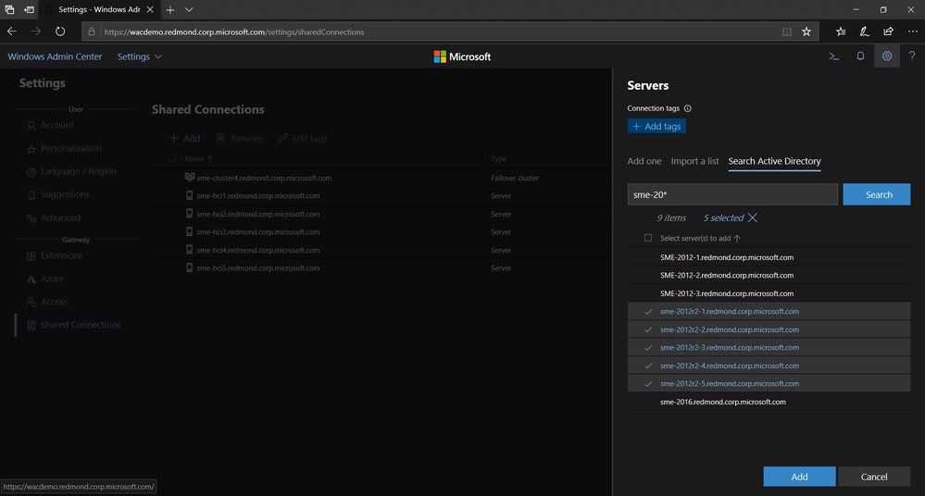Click the Connection tags info icon
Image resolution: width=925 pixels, height=496 pixels.
(x=687, y=108)
